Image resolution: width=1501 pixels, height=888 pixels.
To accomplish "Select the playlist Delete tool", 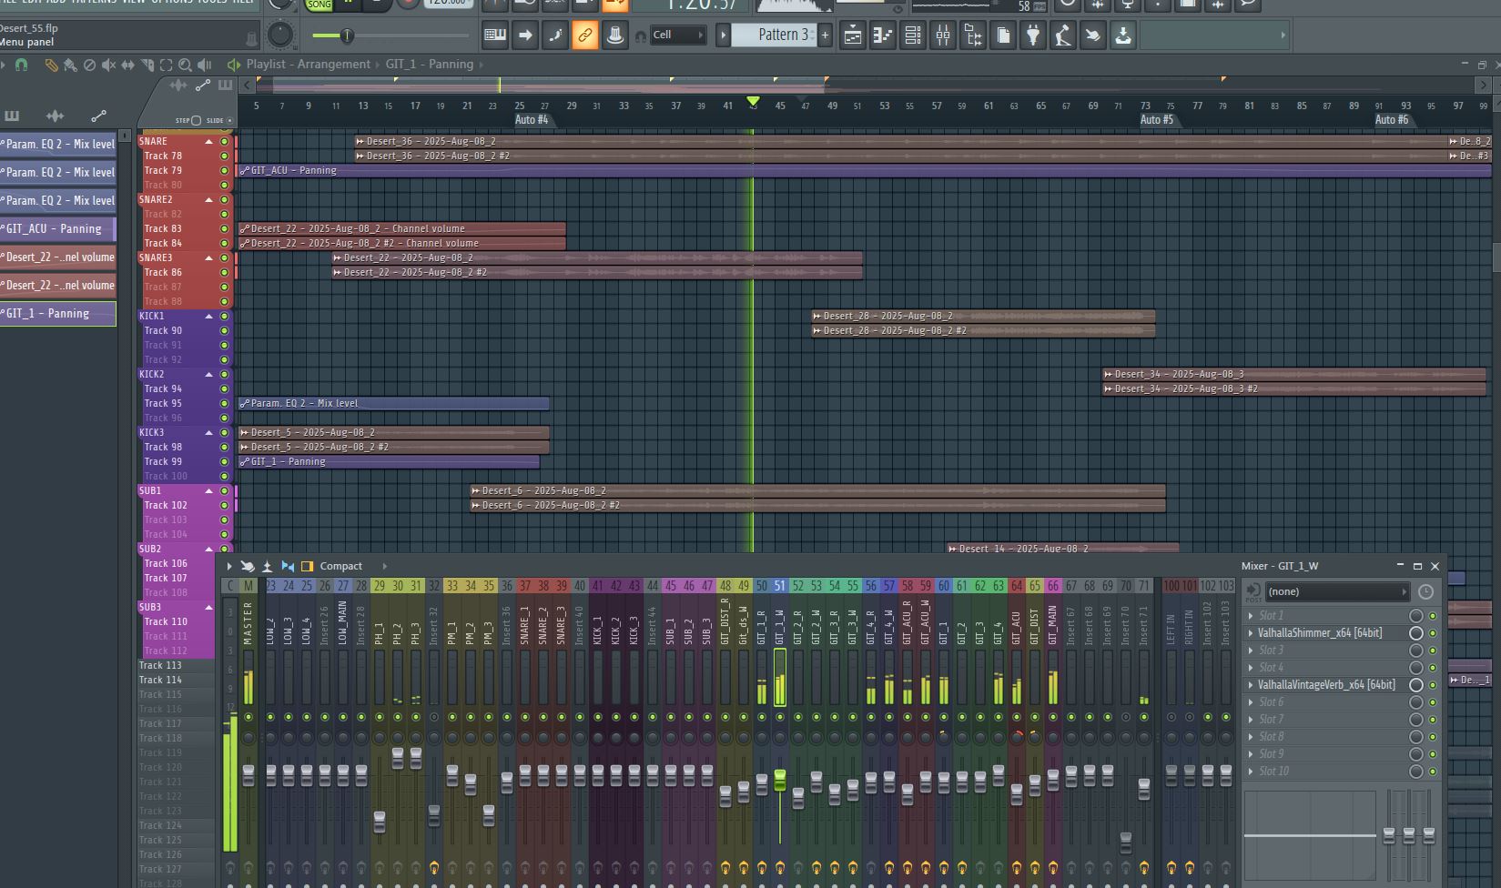I will [89, 65].
